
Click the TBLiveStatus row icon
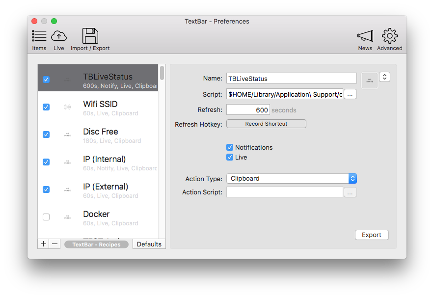coord(67,80)
